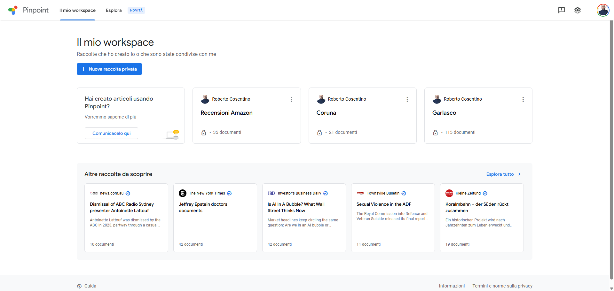Click the Guida help icon
This screenshot has height=291, width=614.
79,286
